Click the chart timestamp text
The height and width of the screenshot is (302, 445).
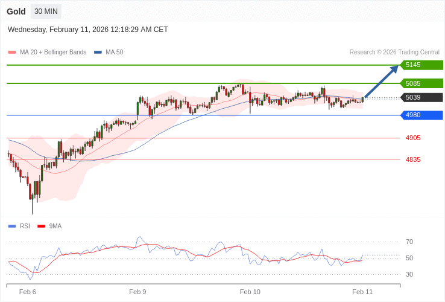coord(88,30)
